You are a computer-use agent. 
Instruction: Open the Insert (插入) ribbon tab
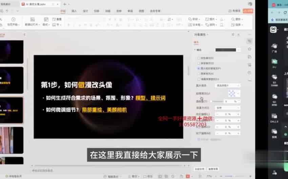point(74,11)
